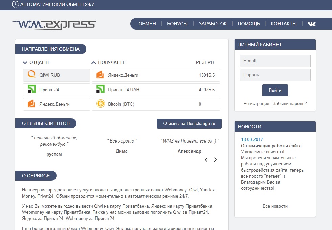
Task: Select Яндекс.Деньги give row label
Action: click(54, 104)
